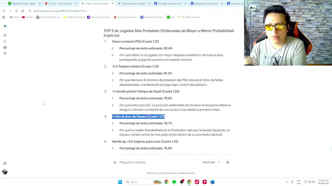Launch Spotify from the taskbar
This screenshot has width=332, height=186.
[174, 182]
